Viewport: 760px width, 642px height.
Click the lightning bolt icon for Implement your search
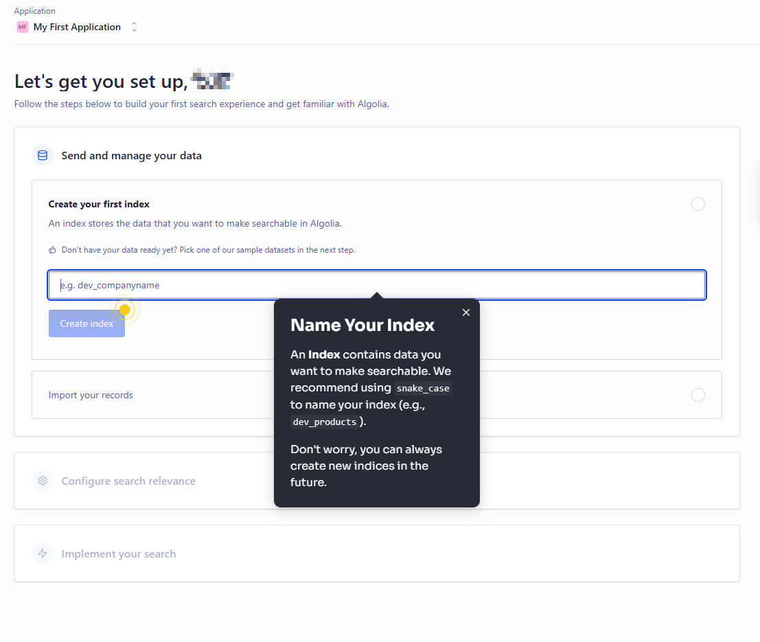point(43,553)
